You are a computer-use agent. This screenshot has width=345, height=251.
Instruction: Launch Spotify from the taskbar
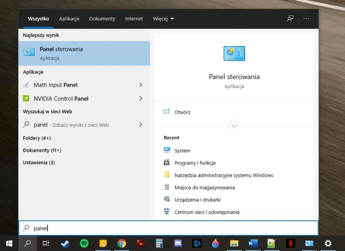coord(84,243)
